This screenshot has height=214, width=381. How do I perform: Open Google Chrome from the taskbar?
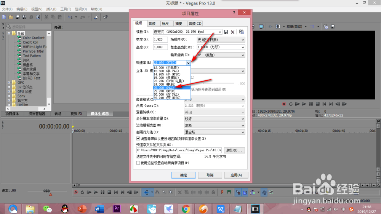(x=186, y=209)
